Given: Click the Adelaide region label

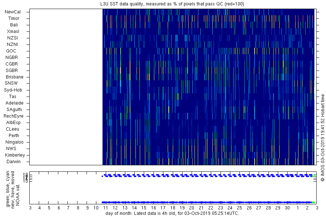Looking at the screenshot, I should click(x=14, y=103).
